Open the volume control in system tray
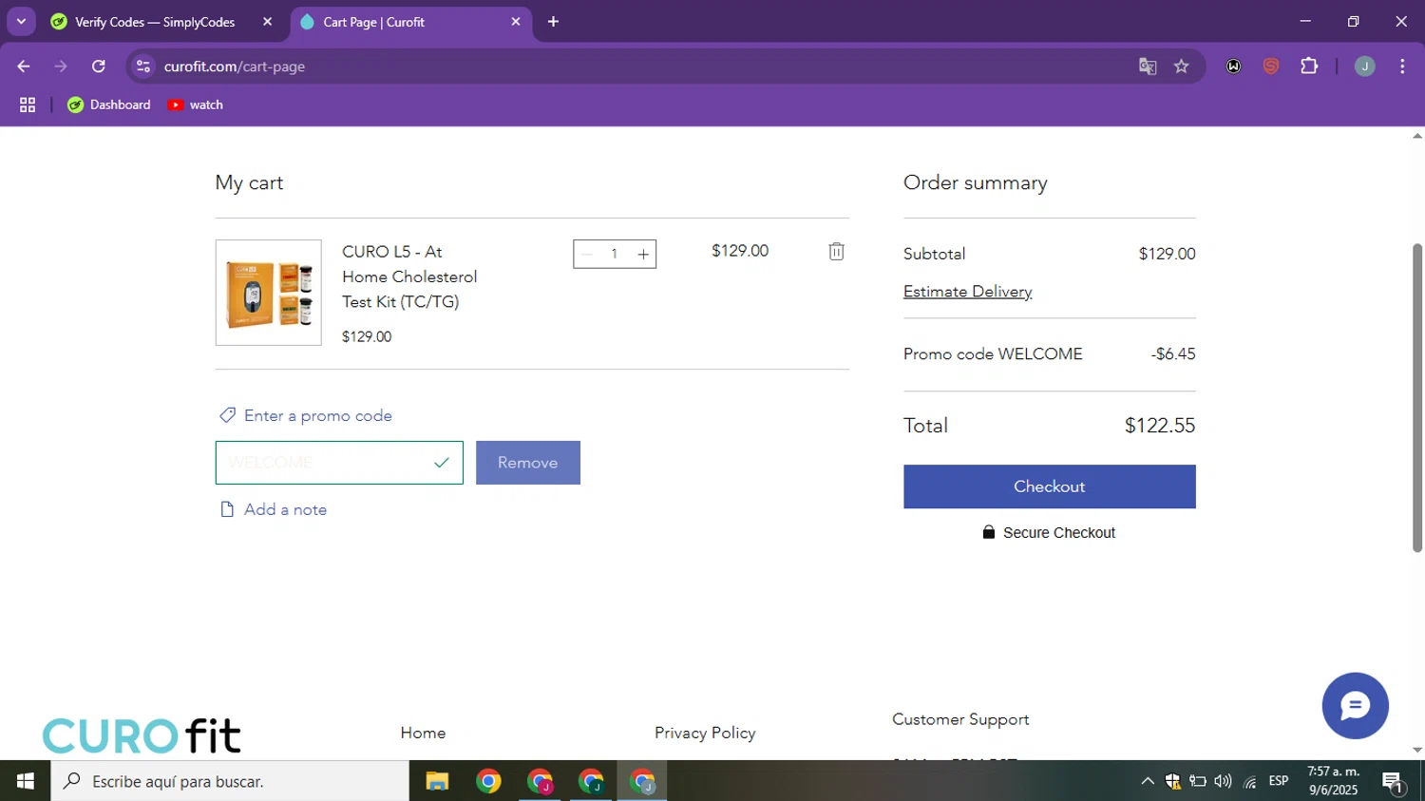The width and height of the screenshot is (1425, 801). [1223, 781]
